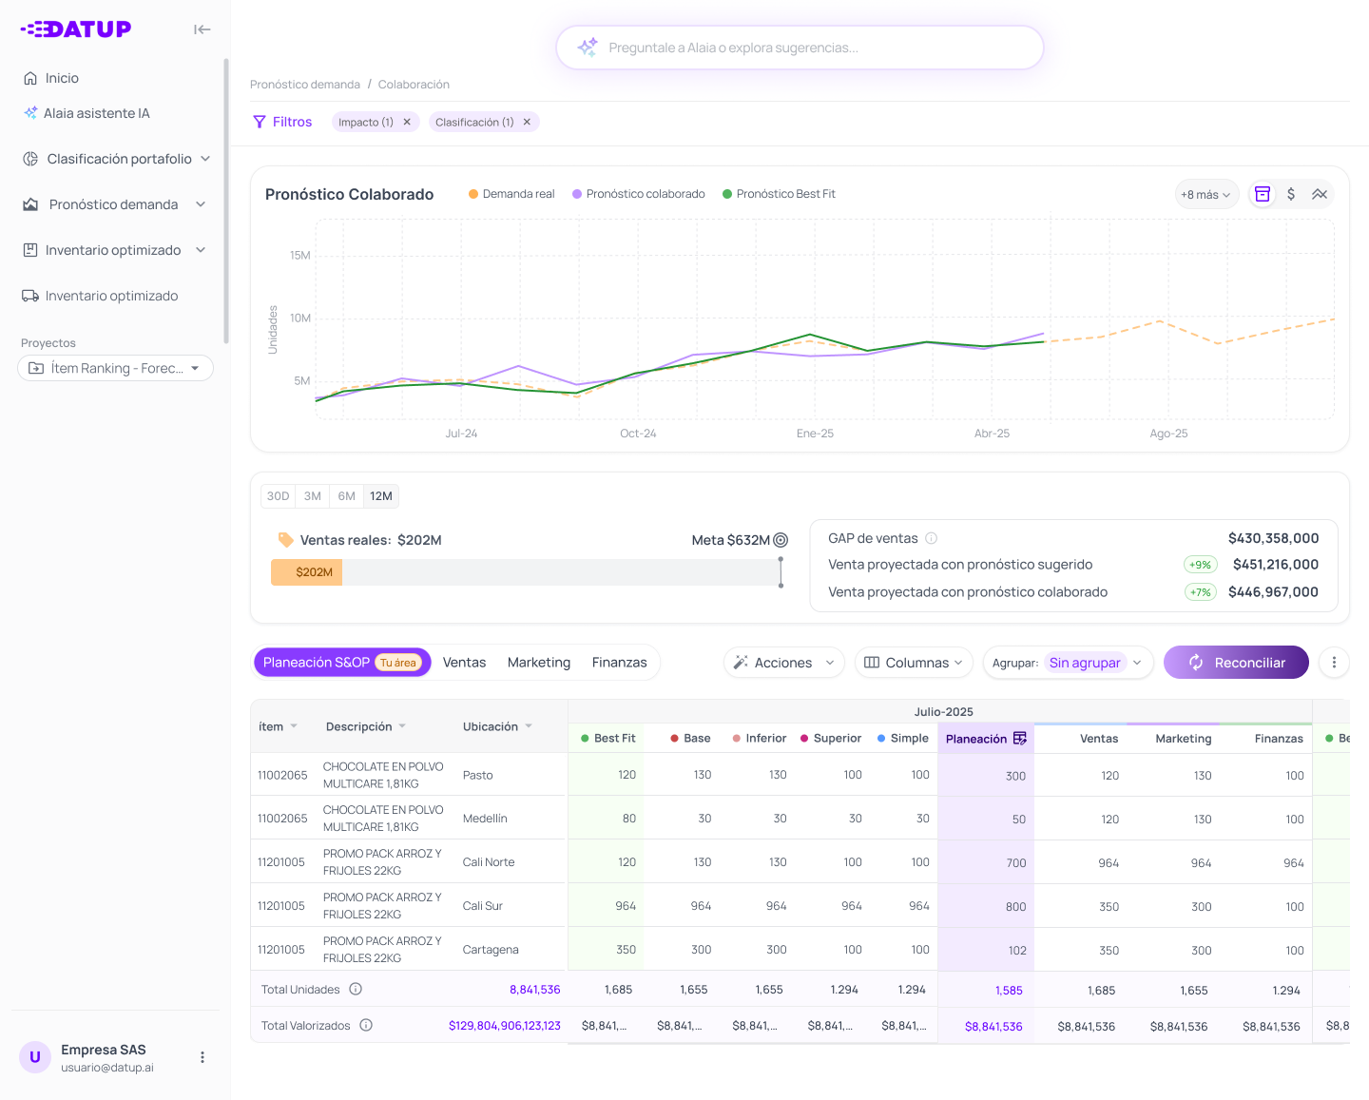Open Pronóstico demanda breadcrumb link
This screenshot has height=1100, width=1369.
pos(305,85)
